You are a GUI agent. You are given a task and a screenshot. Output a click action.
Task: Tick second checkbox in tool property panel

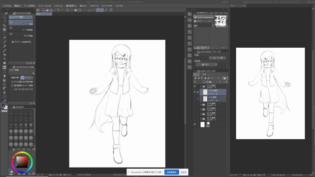point(12,86)
